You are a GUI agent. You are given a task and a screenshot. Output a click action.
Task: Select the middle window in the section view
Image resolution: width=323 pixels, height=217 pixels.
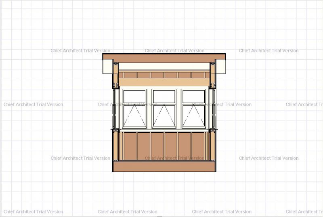pyautogui.click(x=164, y=109)
